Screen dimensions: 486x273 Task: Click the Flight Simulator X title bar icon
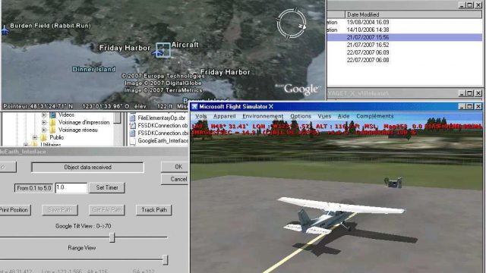(194, 106)
